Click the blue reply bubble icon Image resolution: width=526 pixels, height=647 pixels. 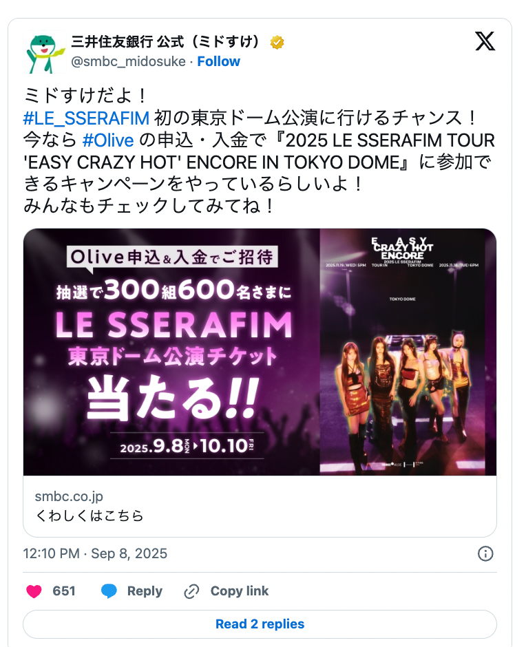[x=109, y=591]
